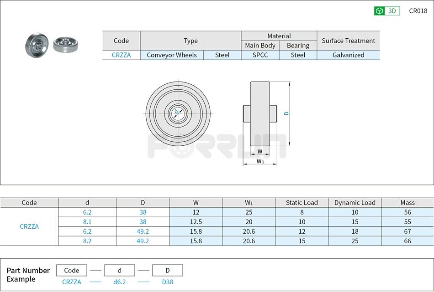Click the side-view wheel drawing
This screenshot has width=434, height=292.
(x=260, y=114)
